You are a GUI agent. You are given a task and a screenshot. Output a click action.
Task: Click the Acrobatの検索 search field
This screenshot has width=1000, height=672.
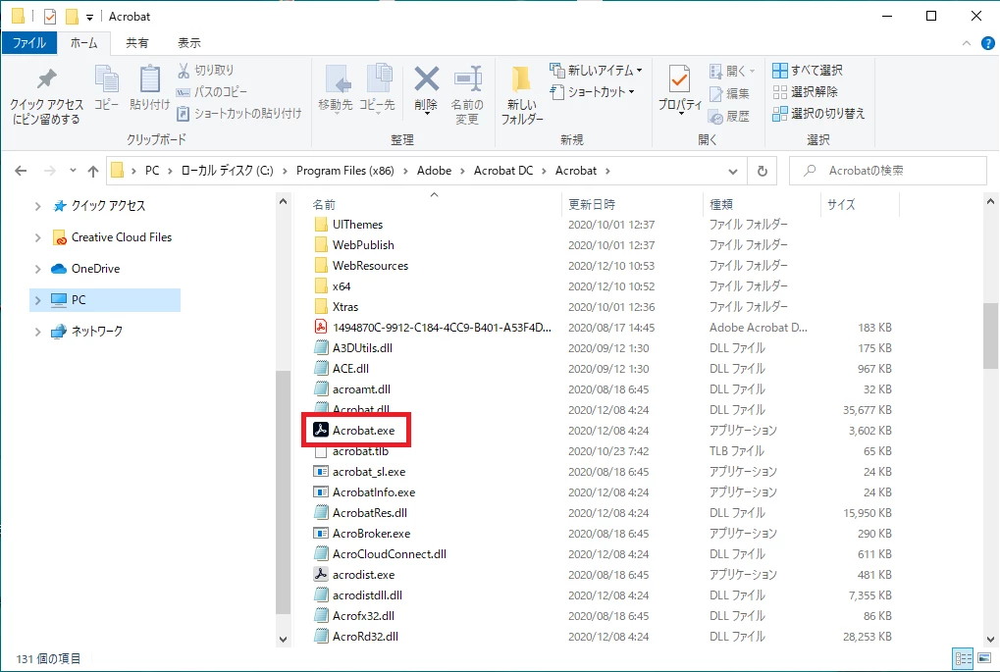[888, 171]
